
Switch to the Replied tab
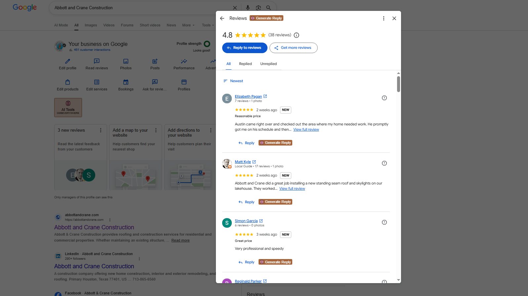pyautogui.click(x=245, y=64)
